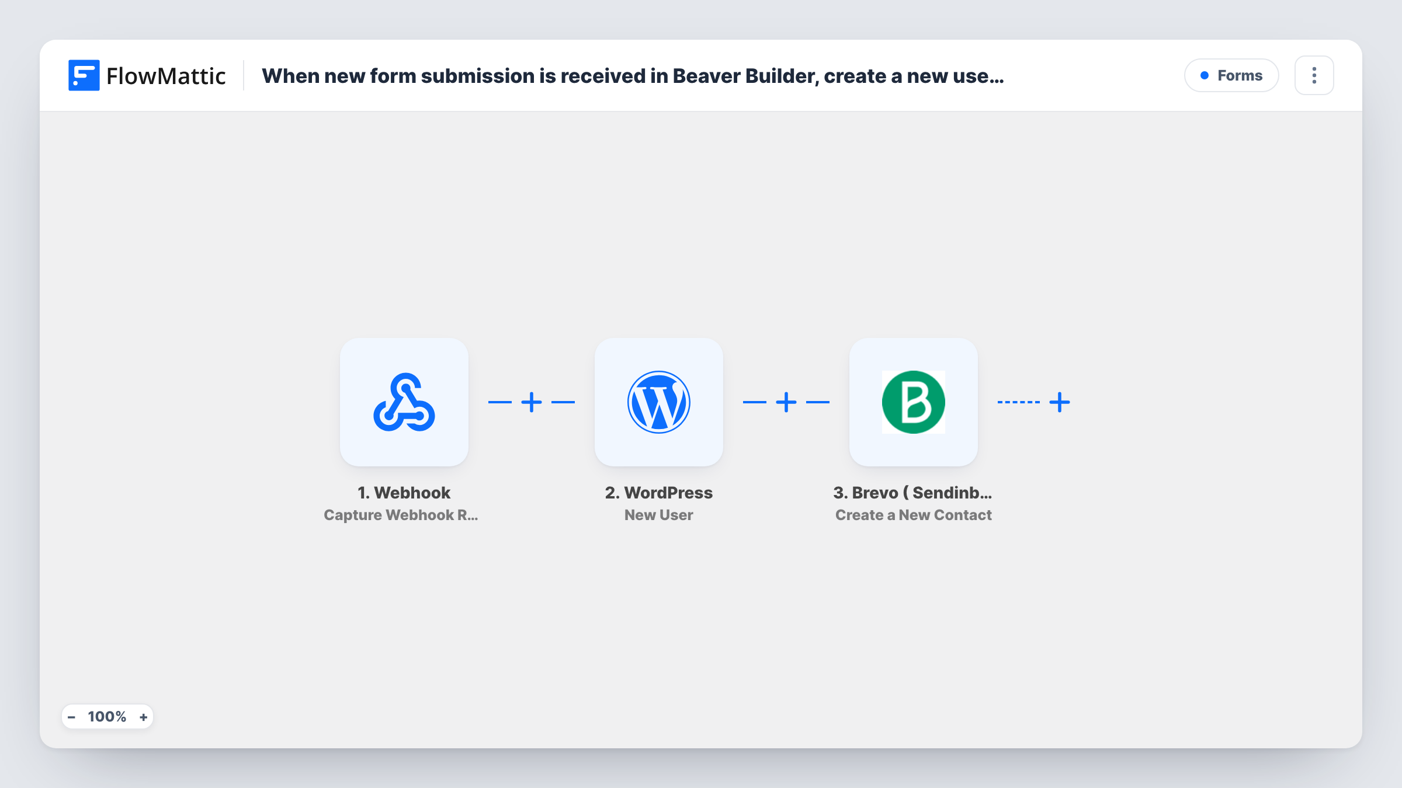The width and height of the screenshot is (1402, 788).
Task: Open the Brevo step icon
Action: point(914,402)
